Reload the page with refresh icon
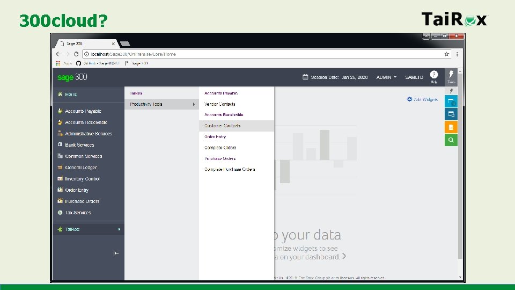Image resolution: width=515 pixels, height=290 pixels. 76,54
